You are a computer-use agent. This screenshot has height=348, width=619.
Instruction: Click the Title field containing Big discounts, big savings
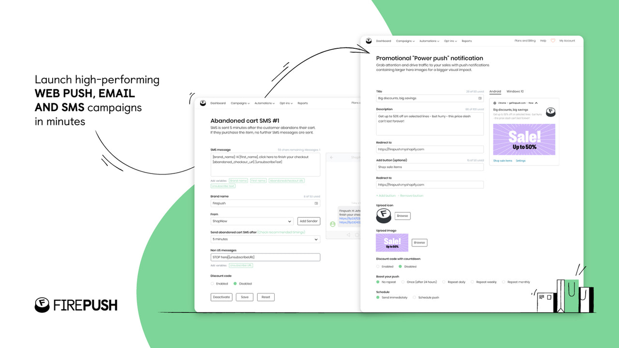point(429,98)
